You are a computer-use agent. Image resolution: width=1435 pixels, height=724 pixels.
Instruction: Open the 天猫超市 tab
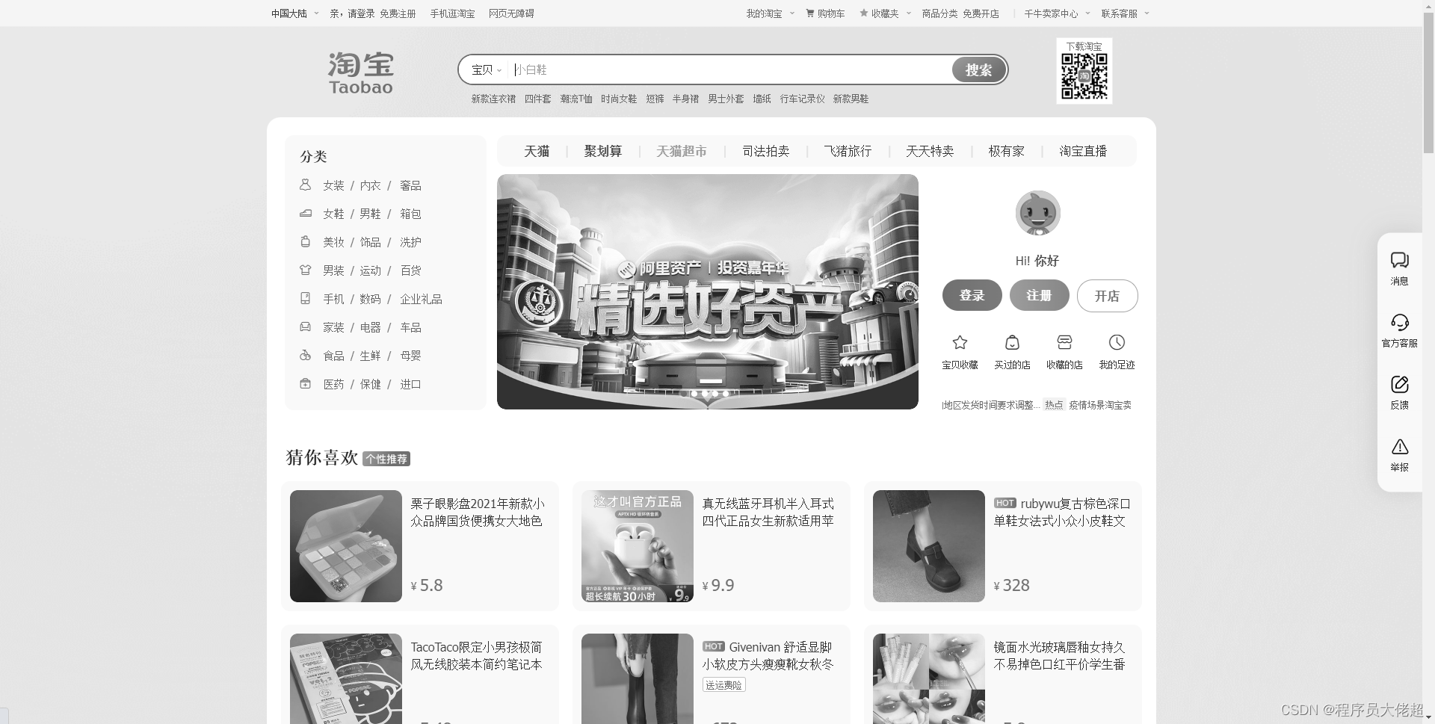(x=682, y=151)
